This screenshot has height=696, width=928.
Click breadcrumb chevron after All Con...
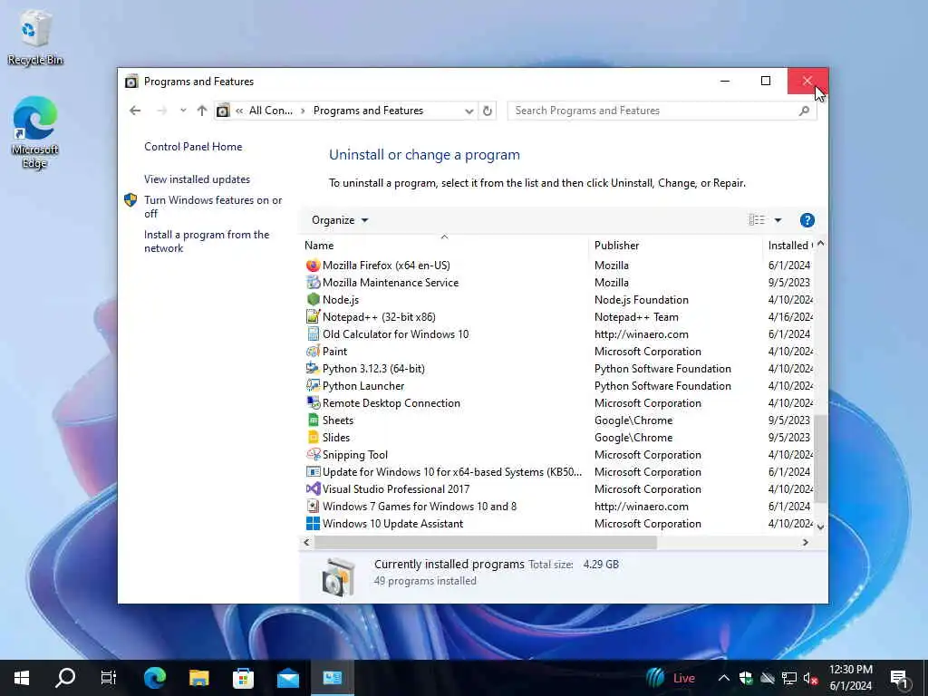[x=303, y=111]
